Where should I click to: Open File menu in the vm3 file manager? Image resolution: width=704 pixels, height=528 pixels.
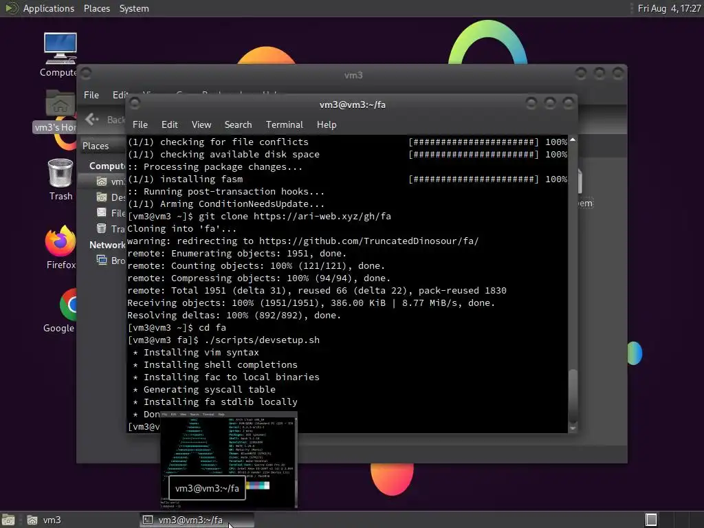[x=91, y=95]
